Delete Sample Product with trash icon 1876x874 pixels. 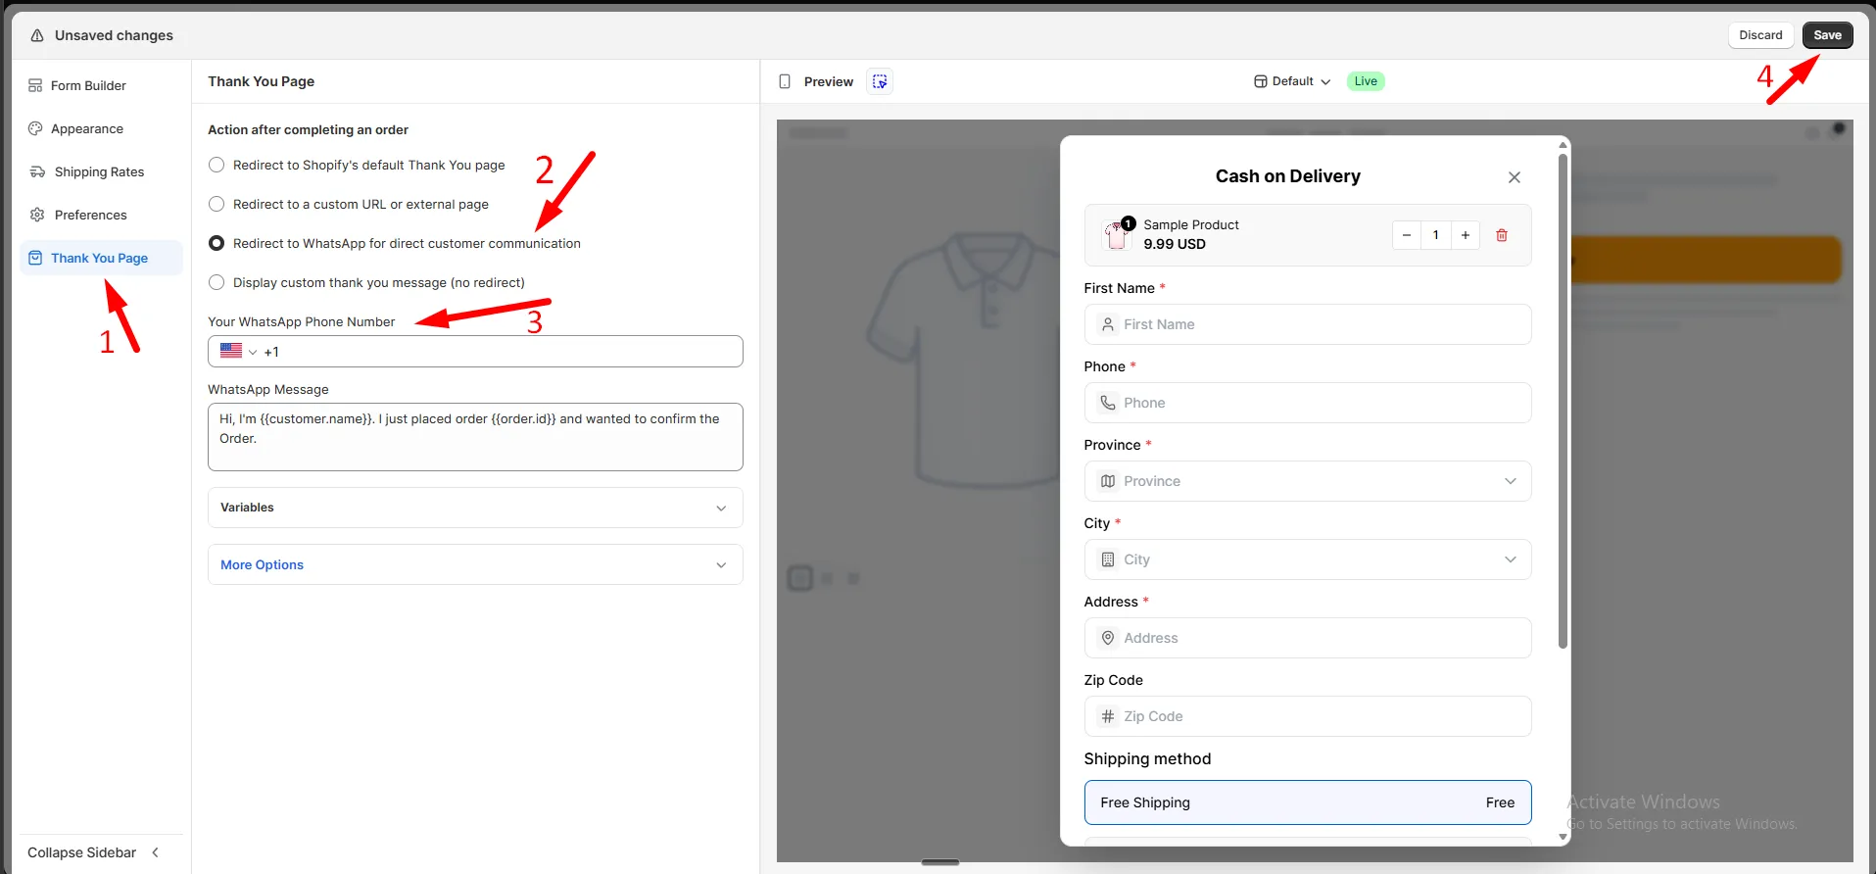pyautogui.click(x=1502, y=235)
